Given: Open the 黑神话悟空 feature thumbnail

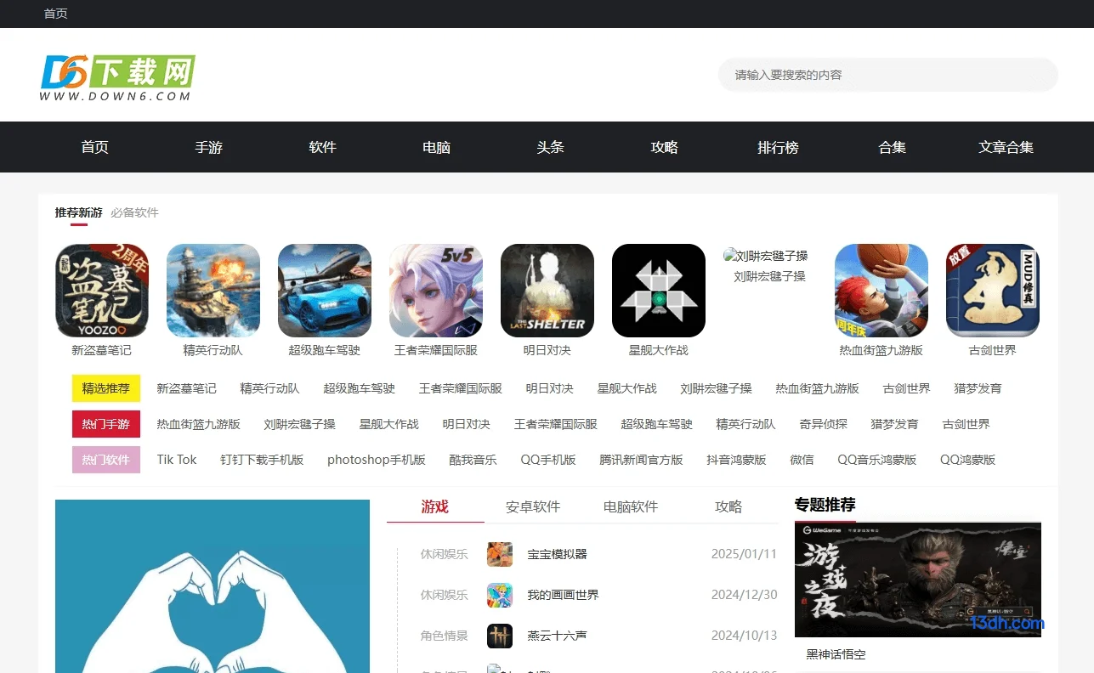Looking at the screenshot, I should click(918, 580).
